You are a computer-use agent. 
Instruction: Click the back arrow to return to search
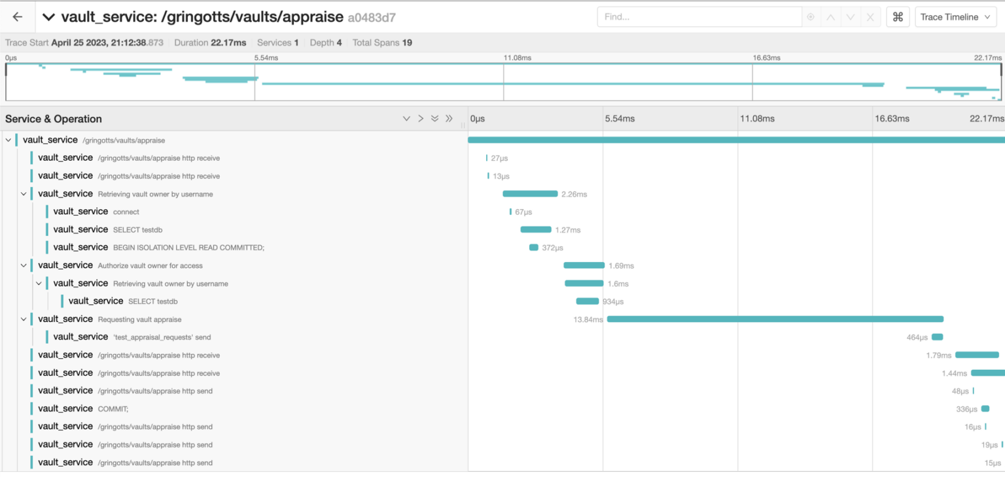pyautogui.click(x=17, y=16)
